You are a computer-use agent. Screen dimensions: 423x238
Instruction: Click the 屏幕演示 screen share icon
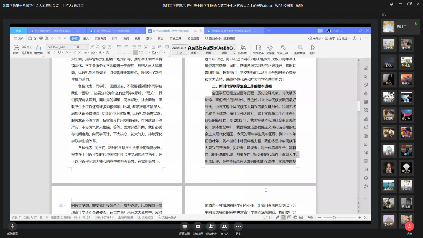point(184,226)
